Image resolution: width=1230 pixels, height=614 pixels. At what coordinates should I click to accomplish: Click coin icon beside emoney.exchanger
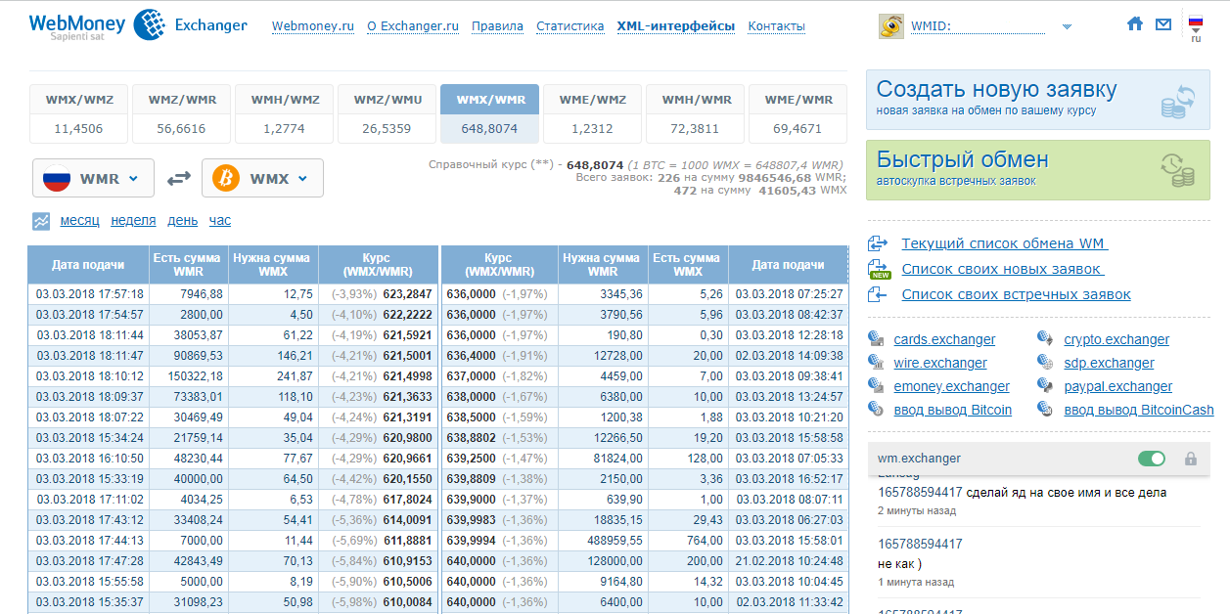coord(876,386)
